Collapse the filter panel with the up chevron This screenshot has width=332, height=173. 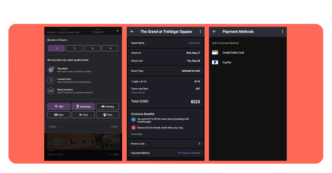tap(117, 31)
